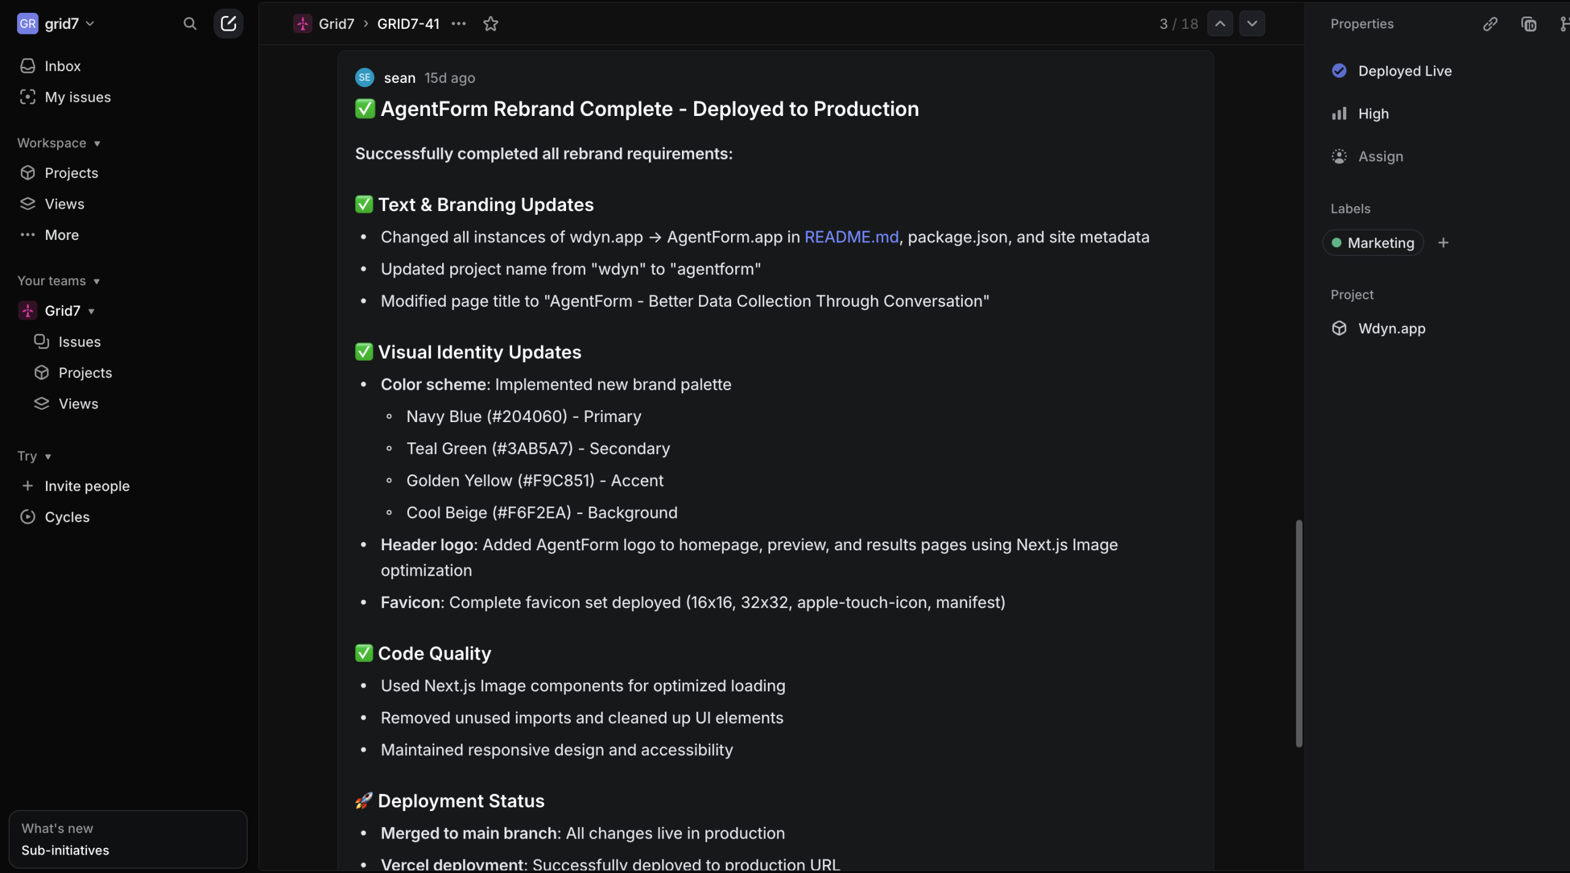The width and height of the screenshot is (1570, 873).
Task: Click Deployed Live checkmark status icon
Action: point(1339,71)
